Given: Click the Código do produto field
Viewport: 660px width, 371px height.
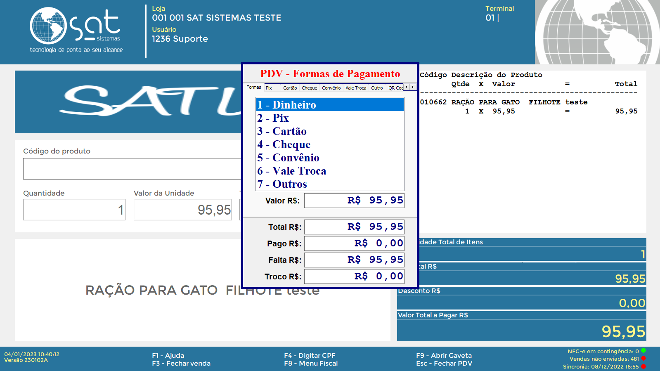Looking at the screenshot, I should (132, 169).
